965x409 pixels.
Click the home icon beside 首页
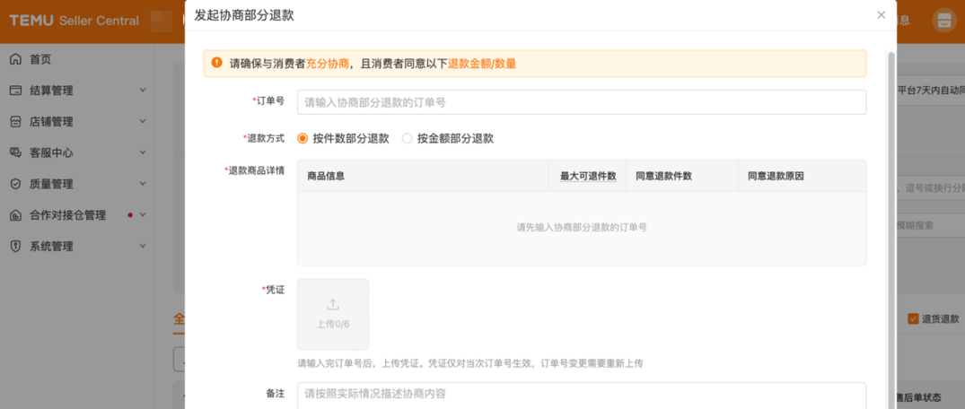[15, 59]
